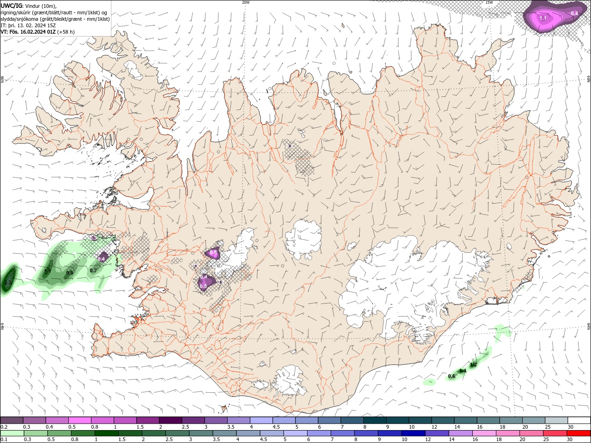591x443 pixels.
Task: Click the white swatch ending the upper legend
Action: [579, 420]
